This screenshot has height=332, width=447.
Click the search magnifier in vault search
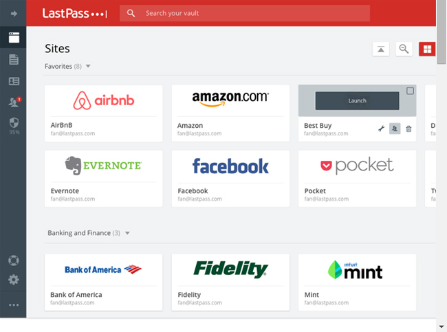point(131,13)
